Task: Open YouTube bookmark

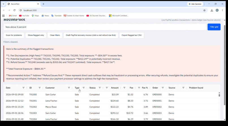Action: click(x=24, y=16)
